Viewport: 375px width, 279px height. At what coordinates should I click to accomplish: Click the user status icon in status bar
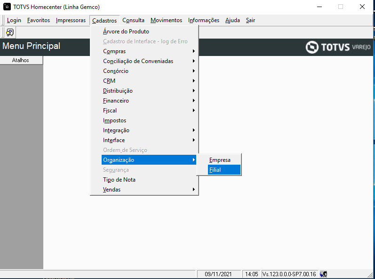pos(324,274)
